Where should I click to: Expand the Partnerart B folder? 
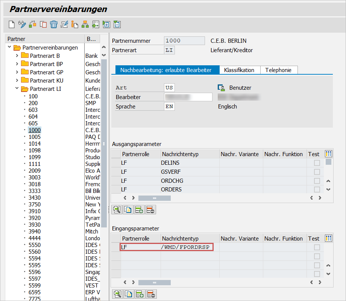17,56
